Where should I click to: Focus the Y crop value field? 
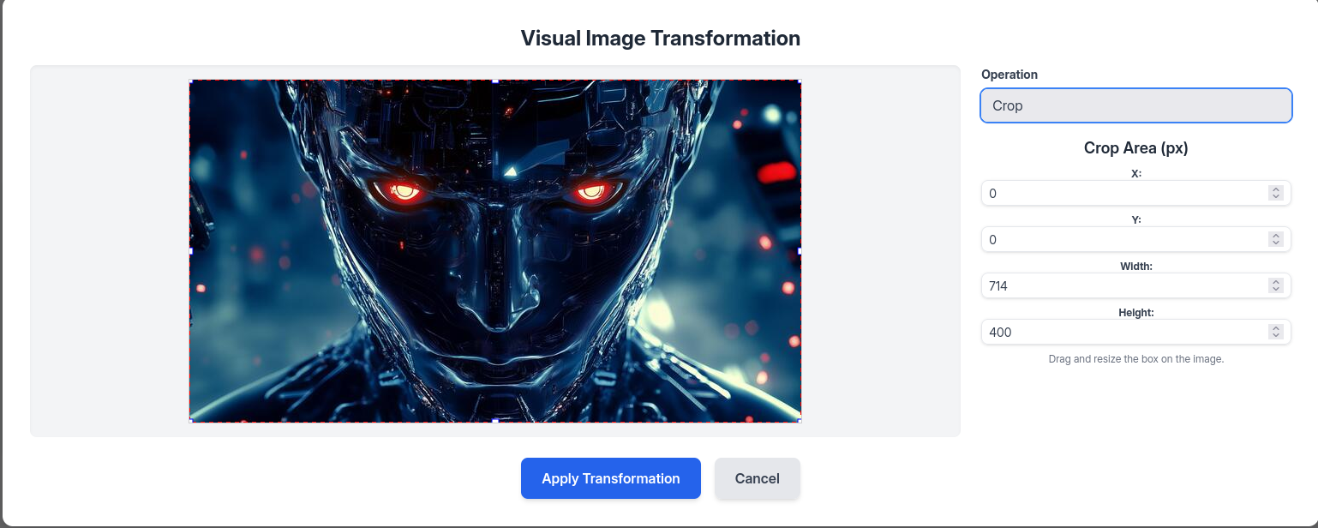[1123, 240]
